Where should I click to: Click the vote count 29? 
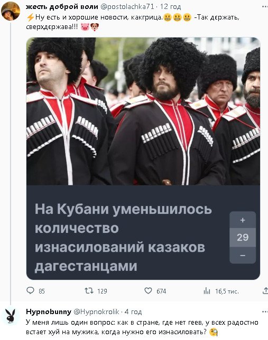click(243, 238)
